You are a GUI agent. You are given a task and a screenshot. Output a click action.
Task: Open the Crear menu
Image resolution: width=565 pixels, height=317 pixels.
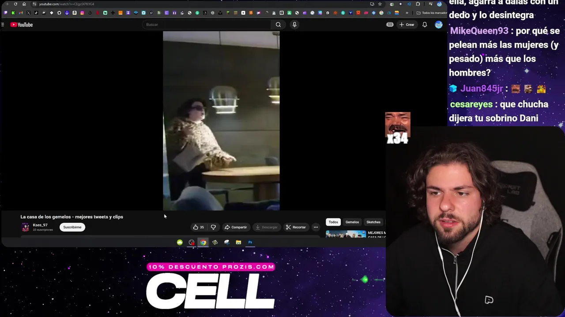407,25
